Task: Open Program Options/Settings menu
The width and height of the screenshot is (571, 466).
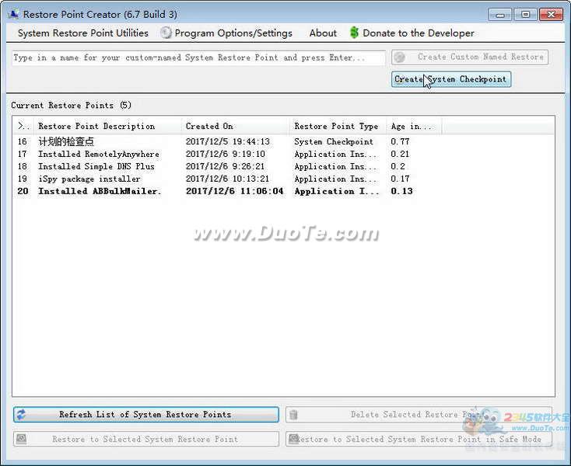Action: 233,33
